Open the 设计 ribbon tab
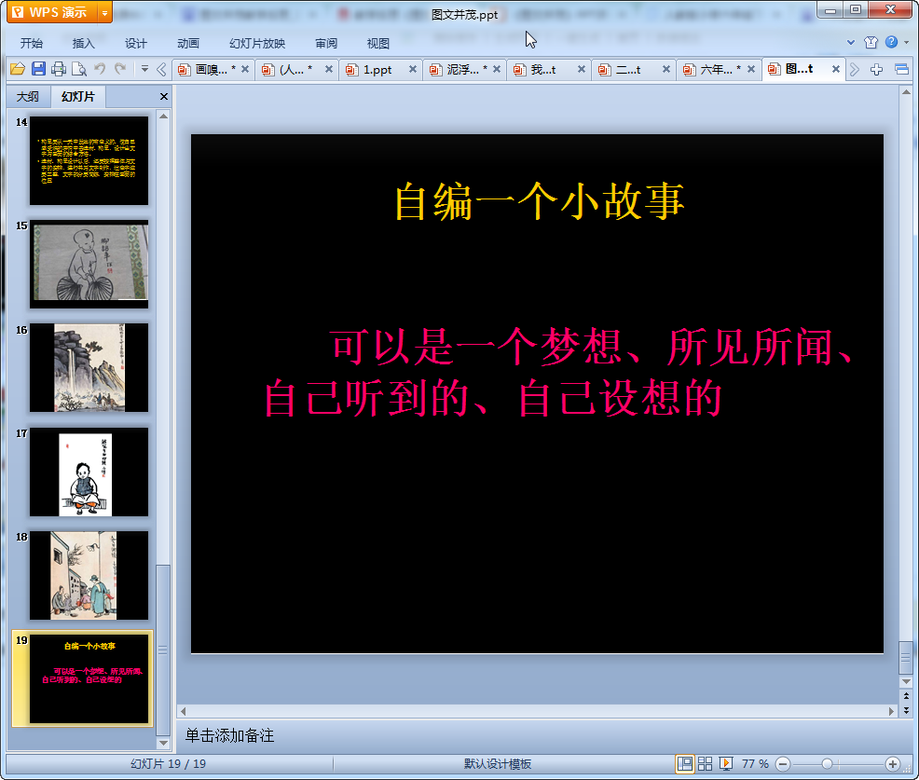The height and width of the screenshot is (780, 919). pos(135,44)
